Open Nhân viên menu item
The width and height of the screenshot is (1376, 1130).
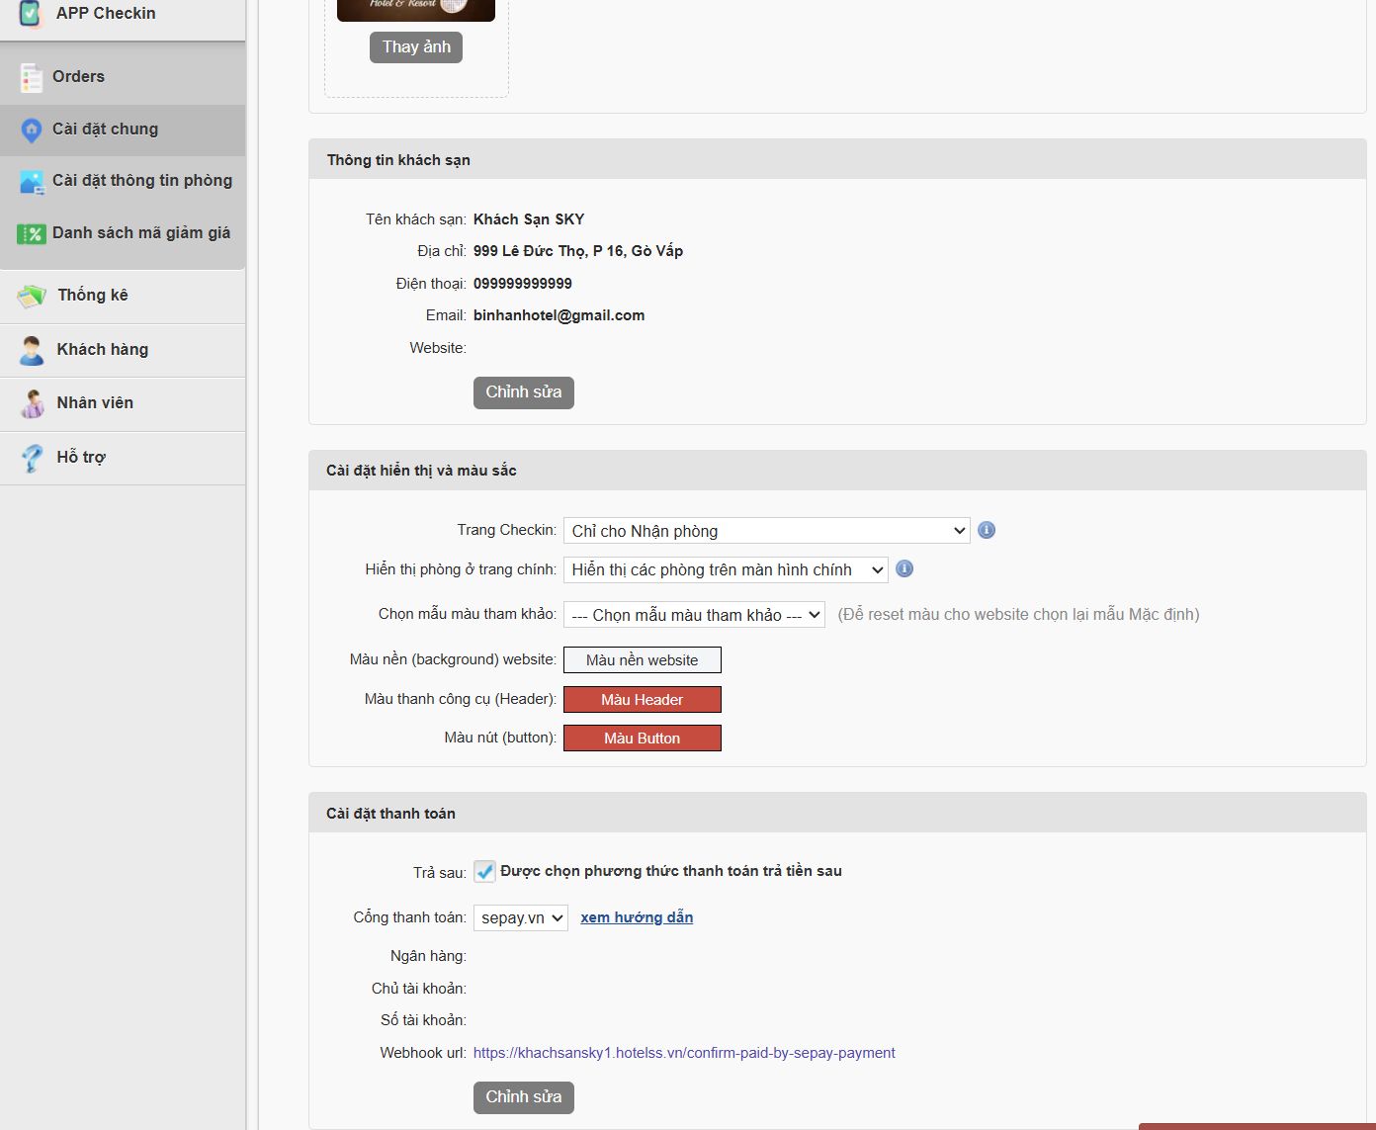[123, 403]
